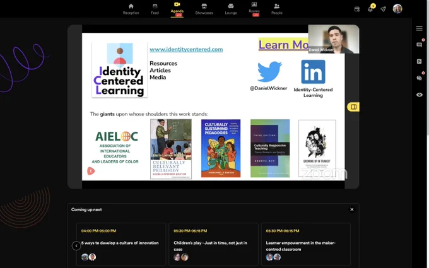Click the Twitter bird icon

coord(269,71)
